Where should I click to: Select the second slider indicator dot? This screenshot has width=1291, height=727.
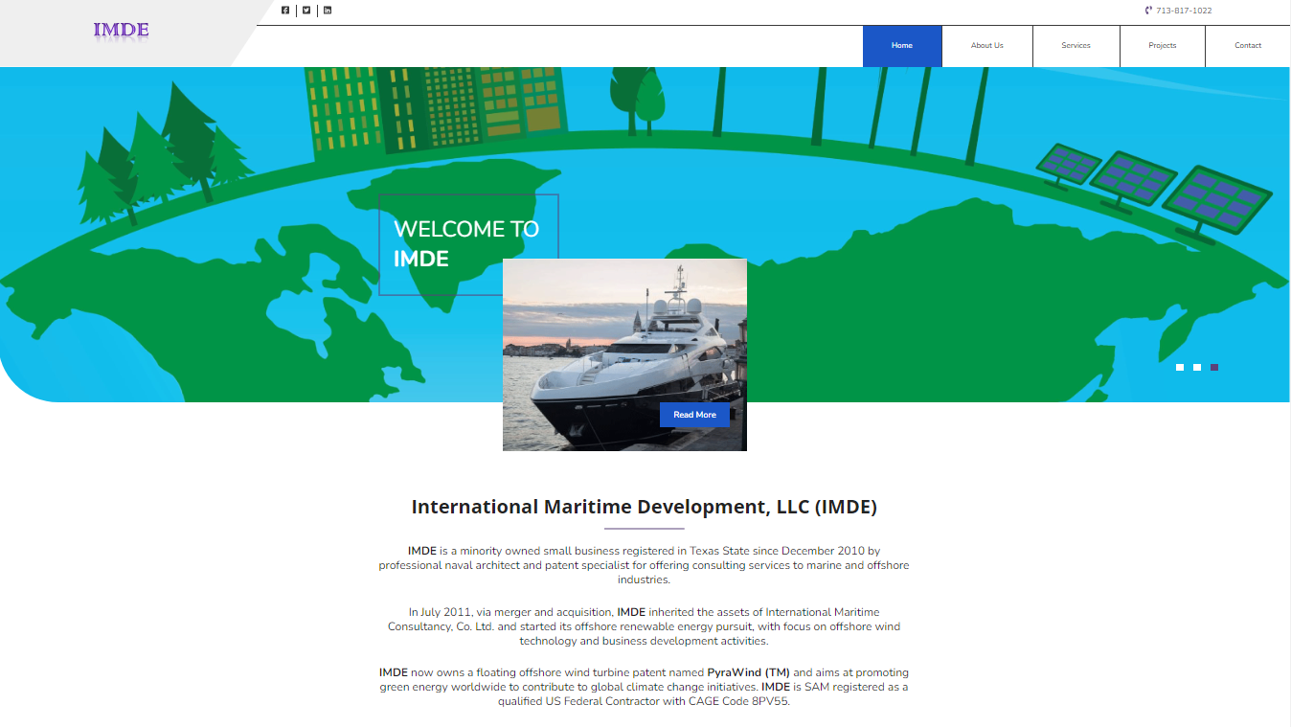point(1197,368)
